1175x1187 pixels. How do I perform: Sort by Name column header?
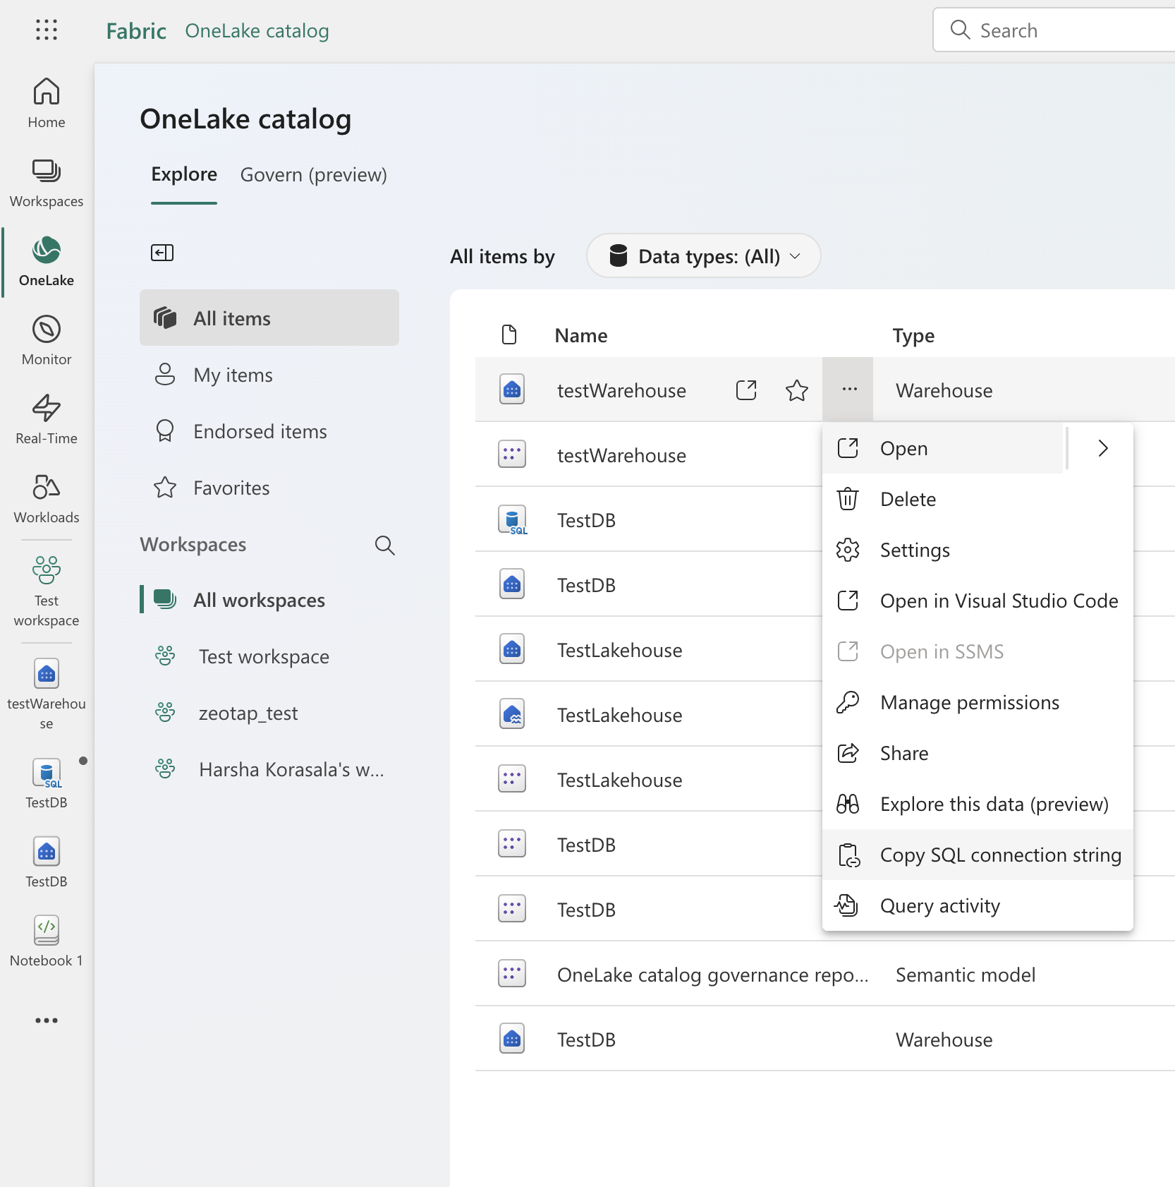coord(580,335)
